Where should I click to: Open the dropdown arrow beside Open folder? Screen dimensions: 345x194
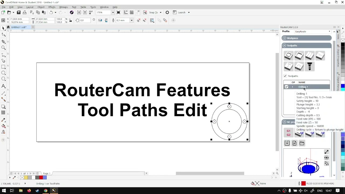[13, 12]
